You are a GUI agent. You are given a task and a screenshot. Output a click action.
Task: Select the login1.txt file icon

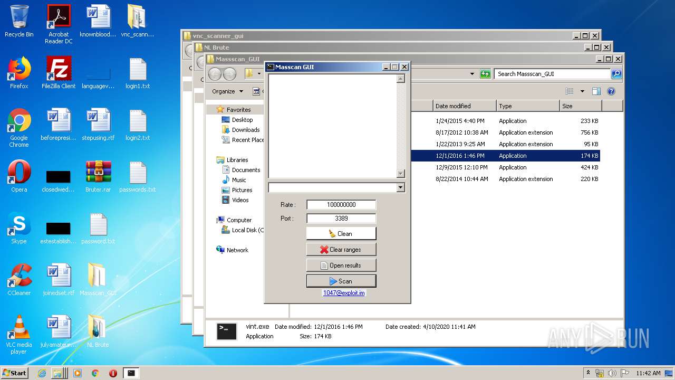[138, 73]
